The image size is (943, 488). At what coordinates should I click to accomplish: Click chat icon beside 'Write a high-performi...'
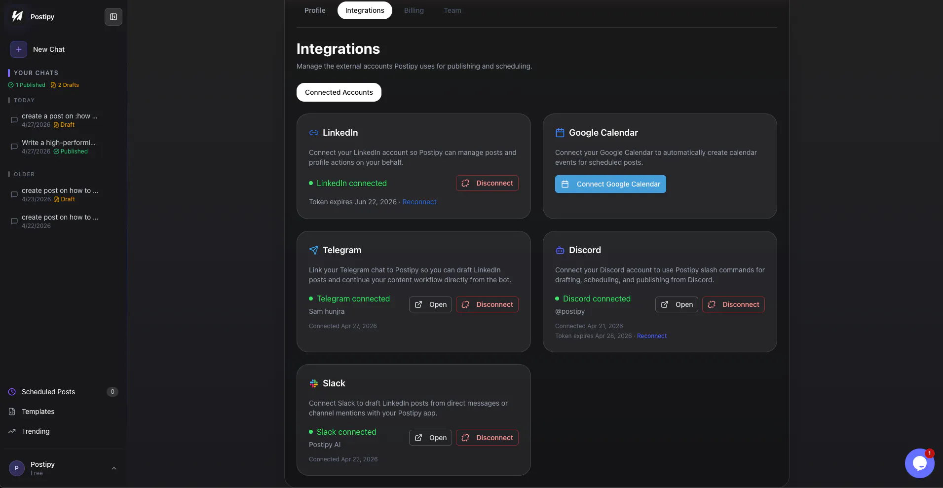(14, 147)
